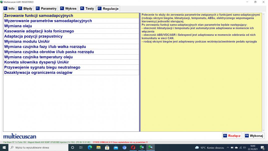Switch to the Info tab
Viewport: 268px width, 151px height.
(9, 8)
